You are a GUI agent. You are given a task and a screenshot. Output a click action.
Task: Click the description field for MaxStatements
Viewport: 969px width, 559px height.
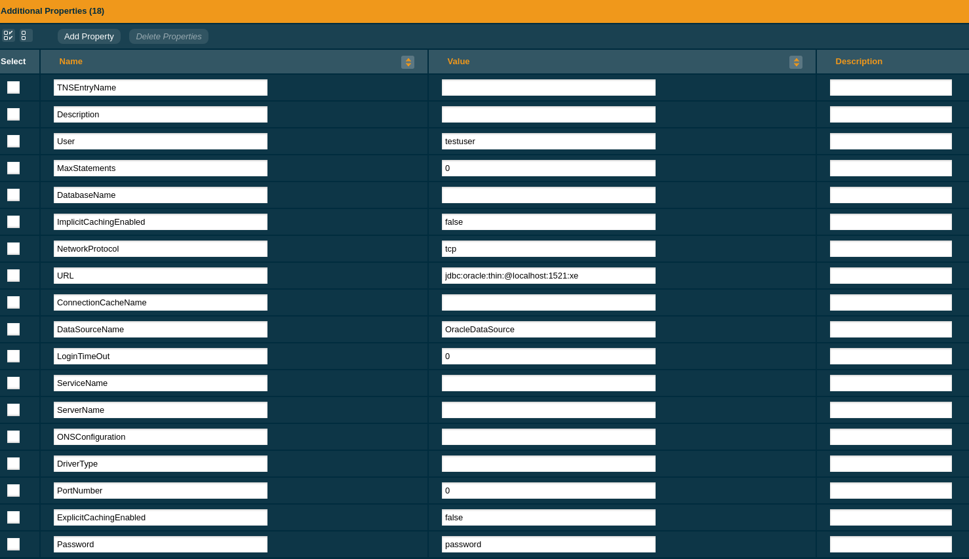890,168
